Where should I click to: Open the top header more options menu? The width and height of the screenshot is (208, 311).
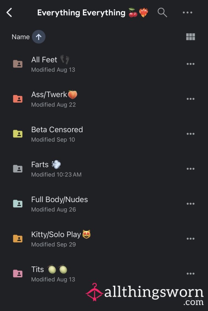(188, 13)
